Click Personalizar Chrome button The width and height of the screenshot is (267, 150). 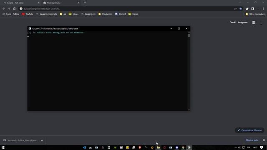[x=249, y=130]
